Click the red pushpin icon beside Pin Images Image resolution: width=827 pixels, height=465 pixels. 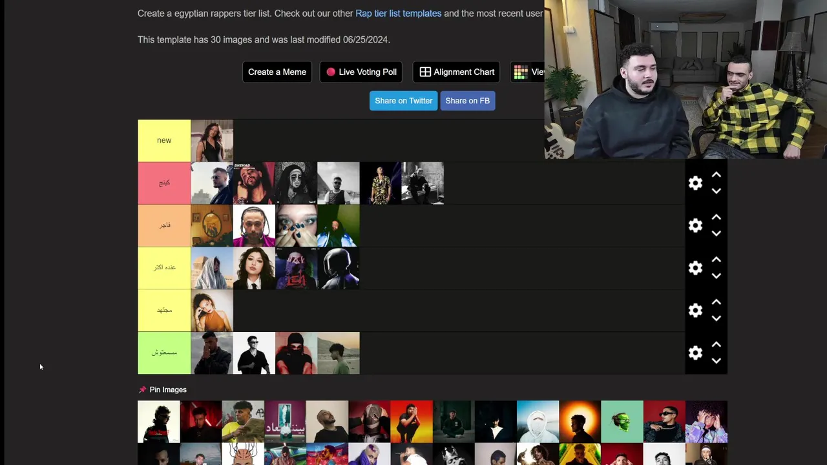click(x=142, y=389)
